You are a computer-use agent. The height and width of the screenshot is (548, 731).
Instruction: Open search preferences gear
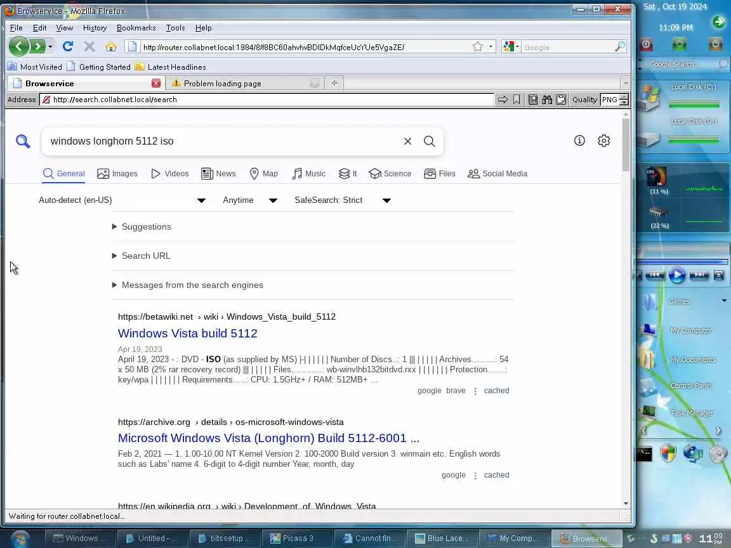603,141
